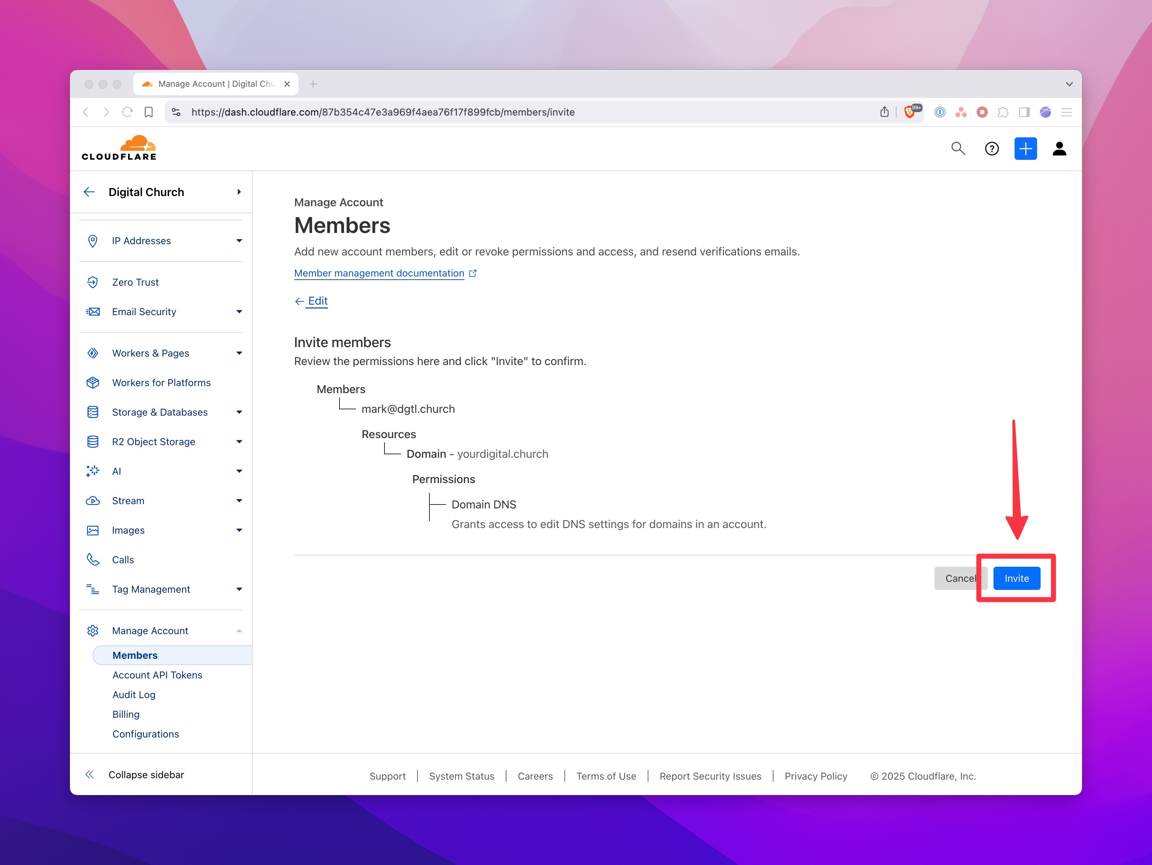Expand the Workers & Pages section
Viewport: 1152px width, 865px height.
(x=239, y=353)
